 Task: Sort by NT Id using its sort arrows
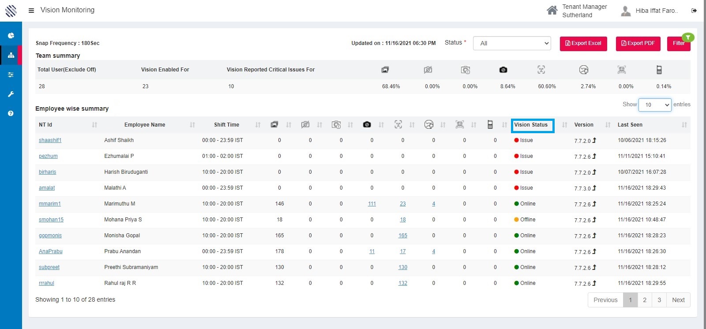pos(94,125)
